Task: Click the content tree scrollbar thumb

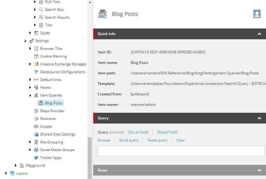Action: (90, 158)
